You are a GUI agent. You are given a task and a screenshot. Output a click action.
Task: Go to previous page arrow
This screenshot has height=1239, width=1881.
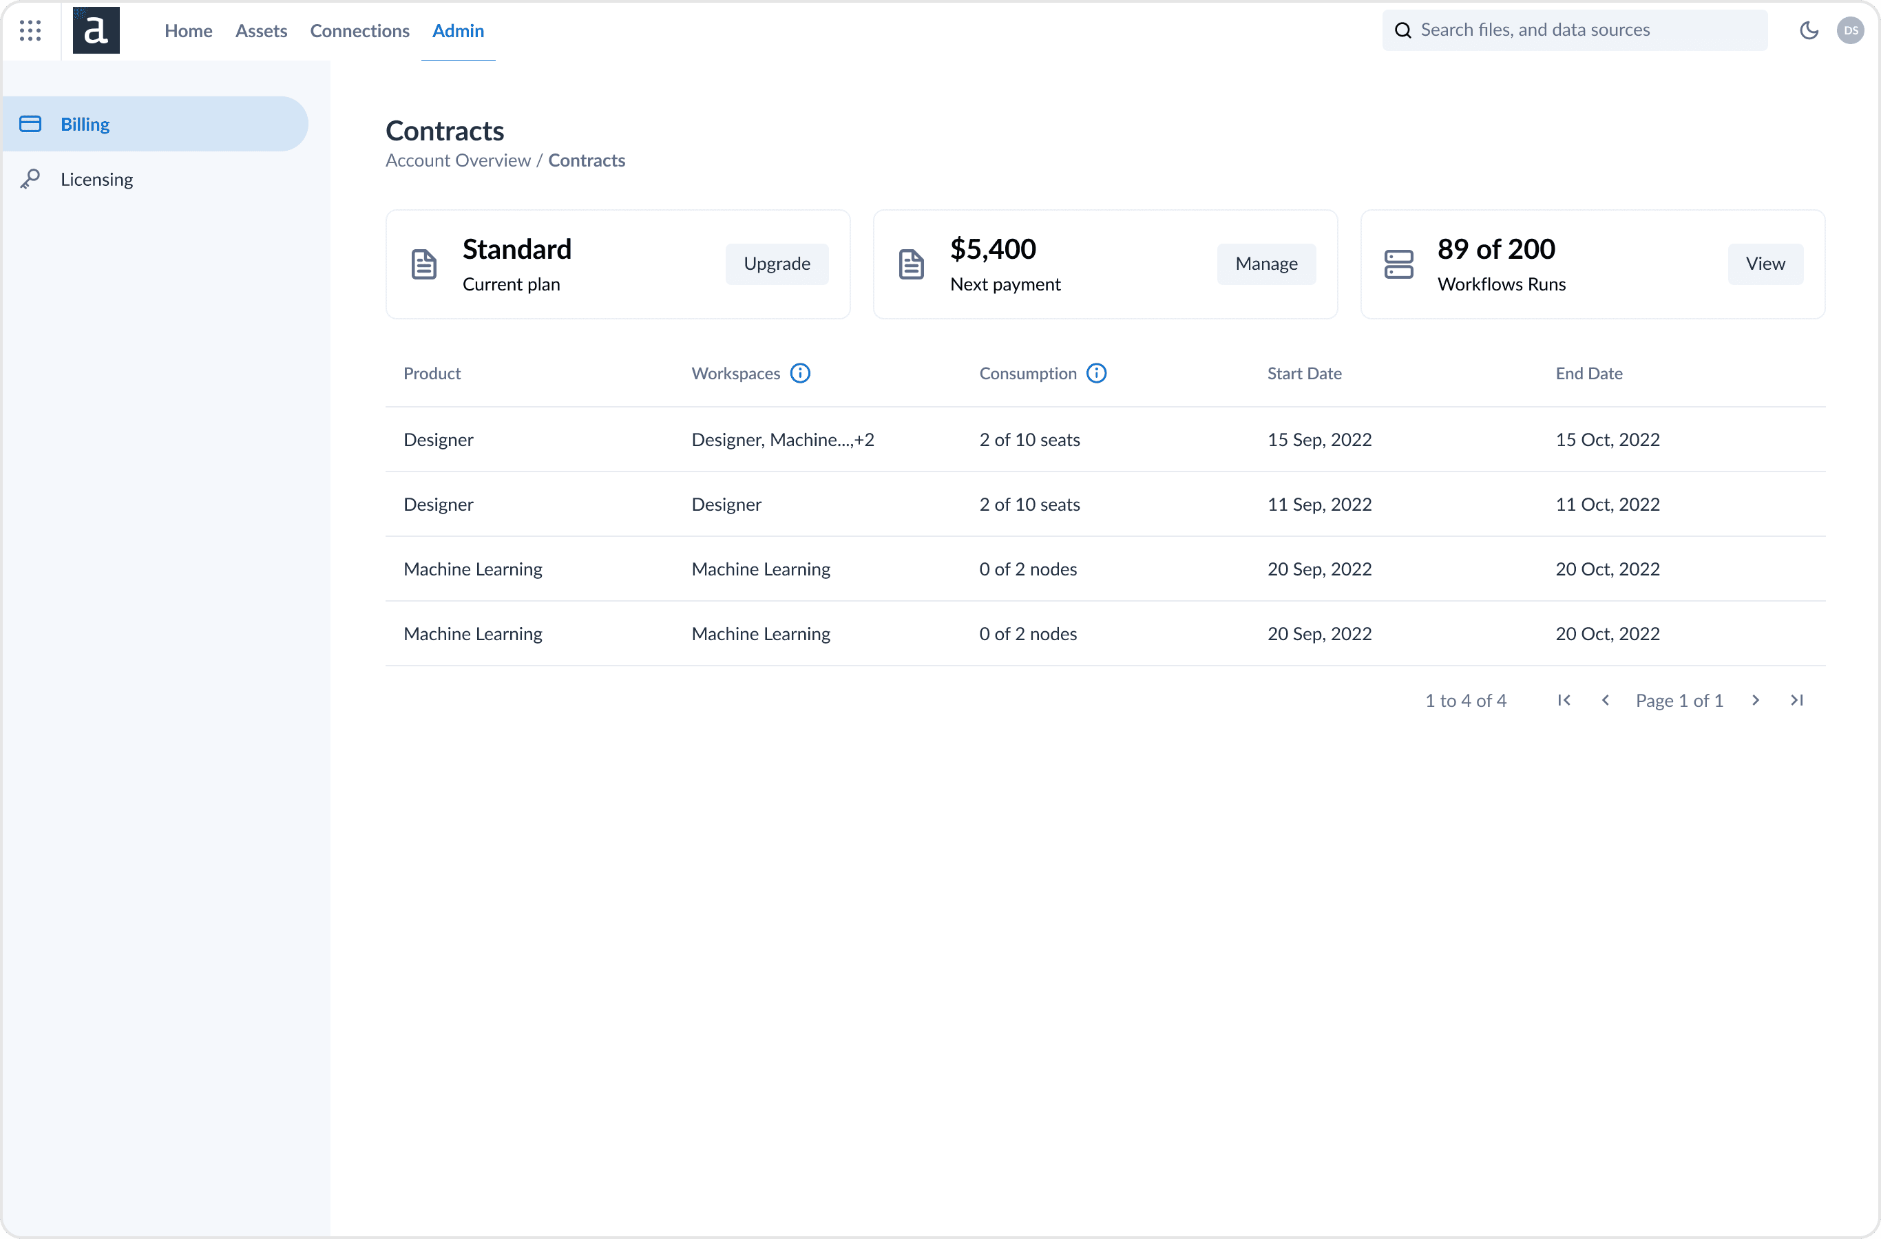[1605, 700]
